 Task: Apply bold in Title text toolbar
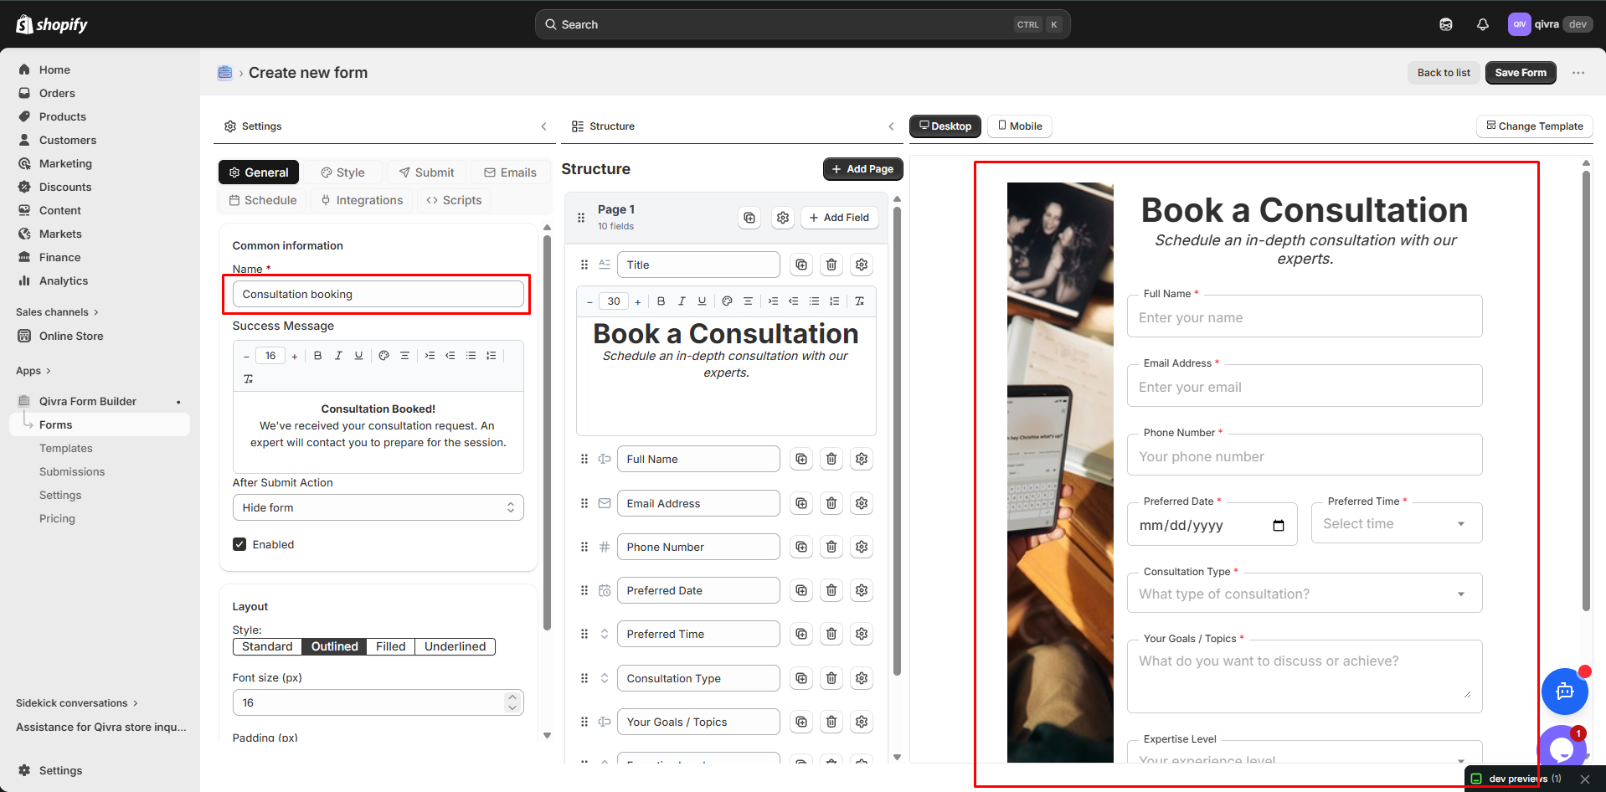[x=661, y=301]
